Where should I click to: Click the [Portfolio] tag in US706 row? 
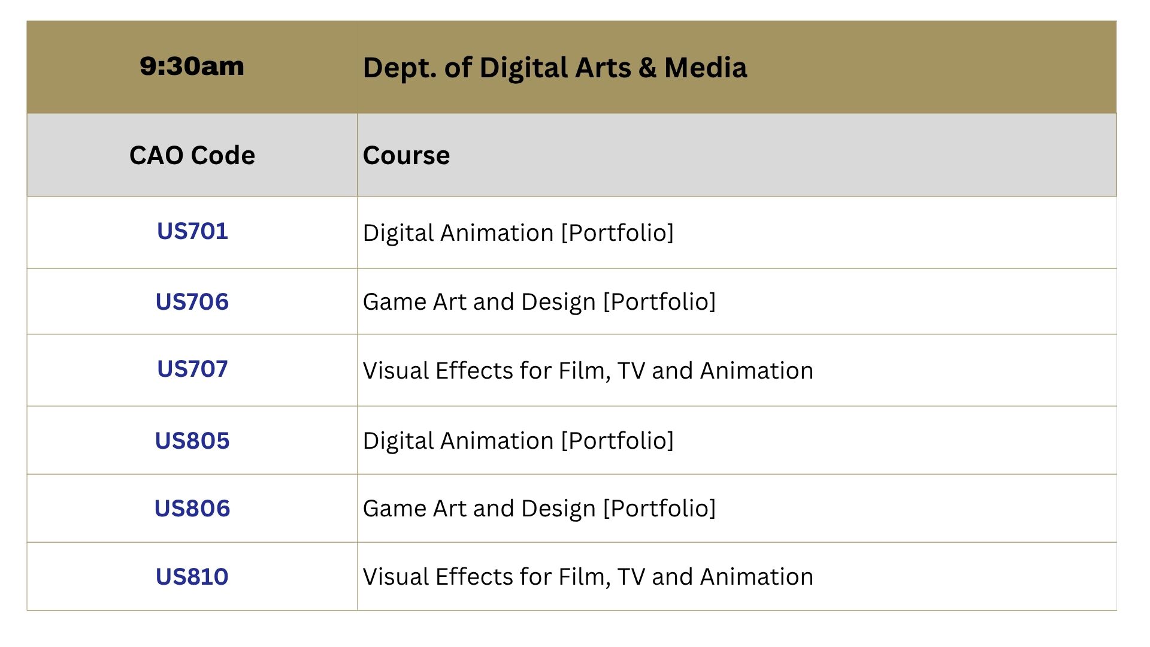(659, 302)
